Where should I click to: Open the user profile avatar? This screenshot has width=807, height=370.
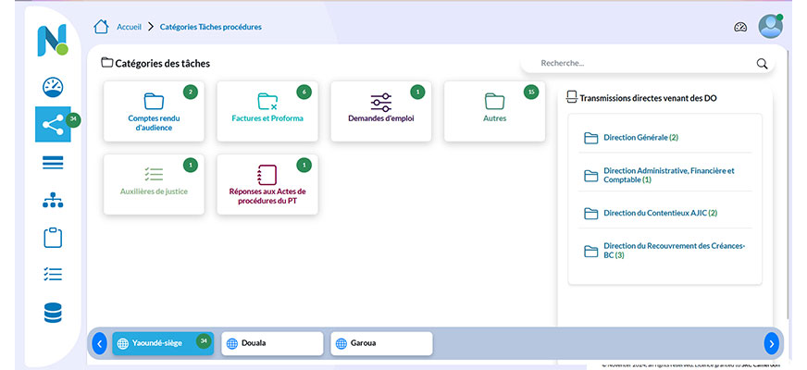[770, 27]
